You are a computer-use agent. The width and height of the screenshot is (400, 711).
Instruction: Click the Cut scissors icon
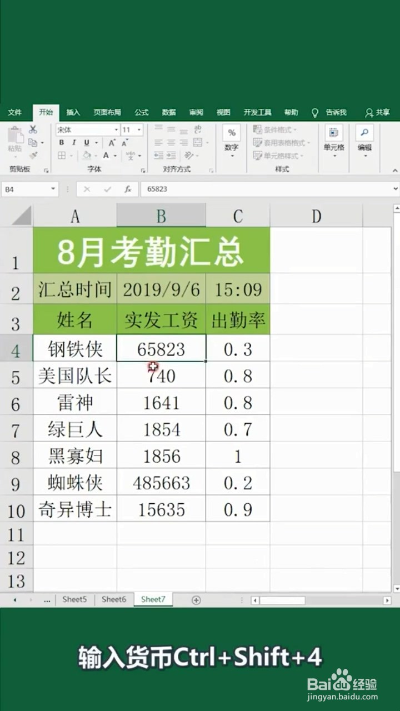point(33,129)
